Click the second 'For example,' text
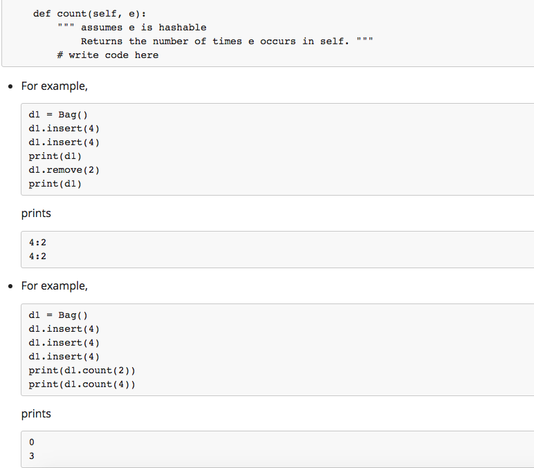Image resolution: width=534 pixels, height=468 pixels. 55,286
